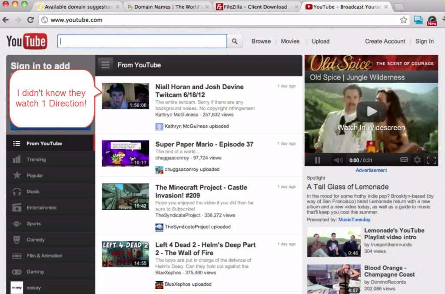Image resolution: width=445 pixels, height=294 pixels.
Task: Toggle closed captions in player
Action: pos(404,160)
